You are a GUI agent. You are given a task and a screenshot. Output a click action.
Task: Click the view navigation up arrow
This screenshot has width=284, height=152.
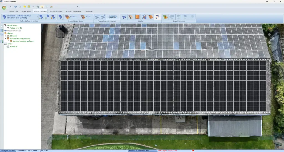[x=269, y=35]
